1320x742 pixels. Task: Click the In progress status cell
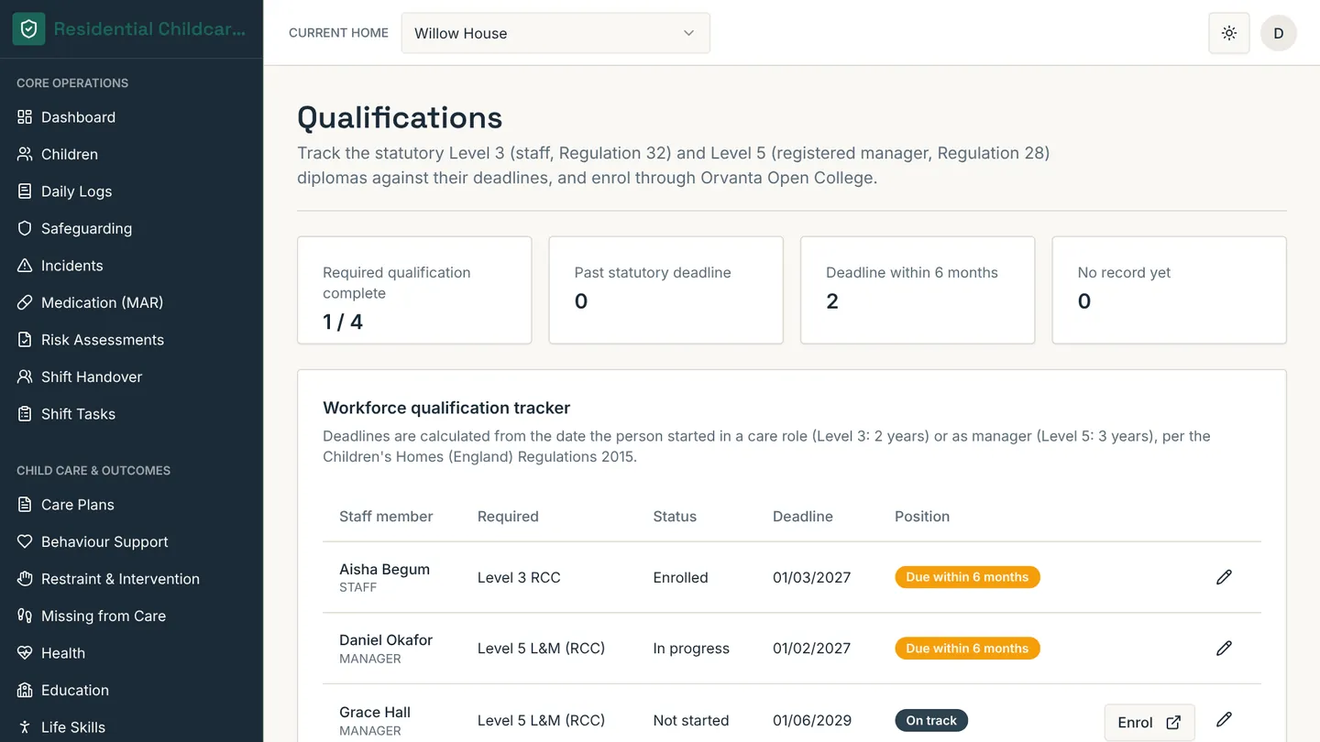click(691, 649)
